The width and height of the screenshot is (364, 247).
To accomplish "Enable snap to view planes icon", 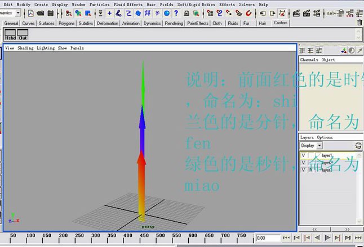I will click(x=239, y=13).
